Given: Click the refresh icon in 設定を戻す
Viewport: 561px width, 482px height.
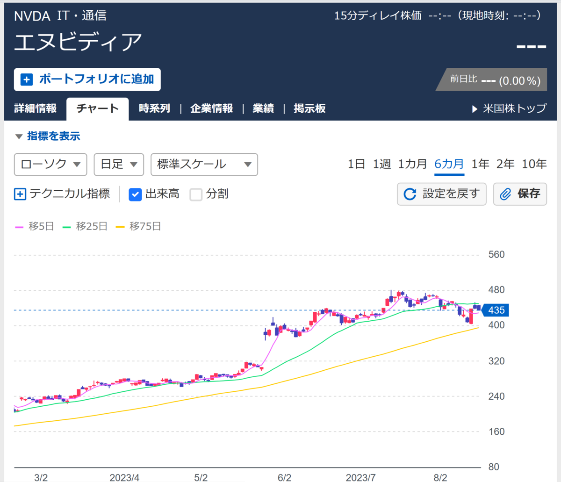Looking at the screenshot, I should click(x=410, y=194).
